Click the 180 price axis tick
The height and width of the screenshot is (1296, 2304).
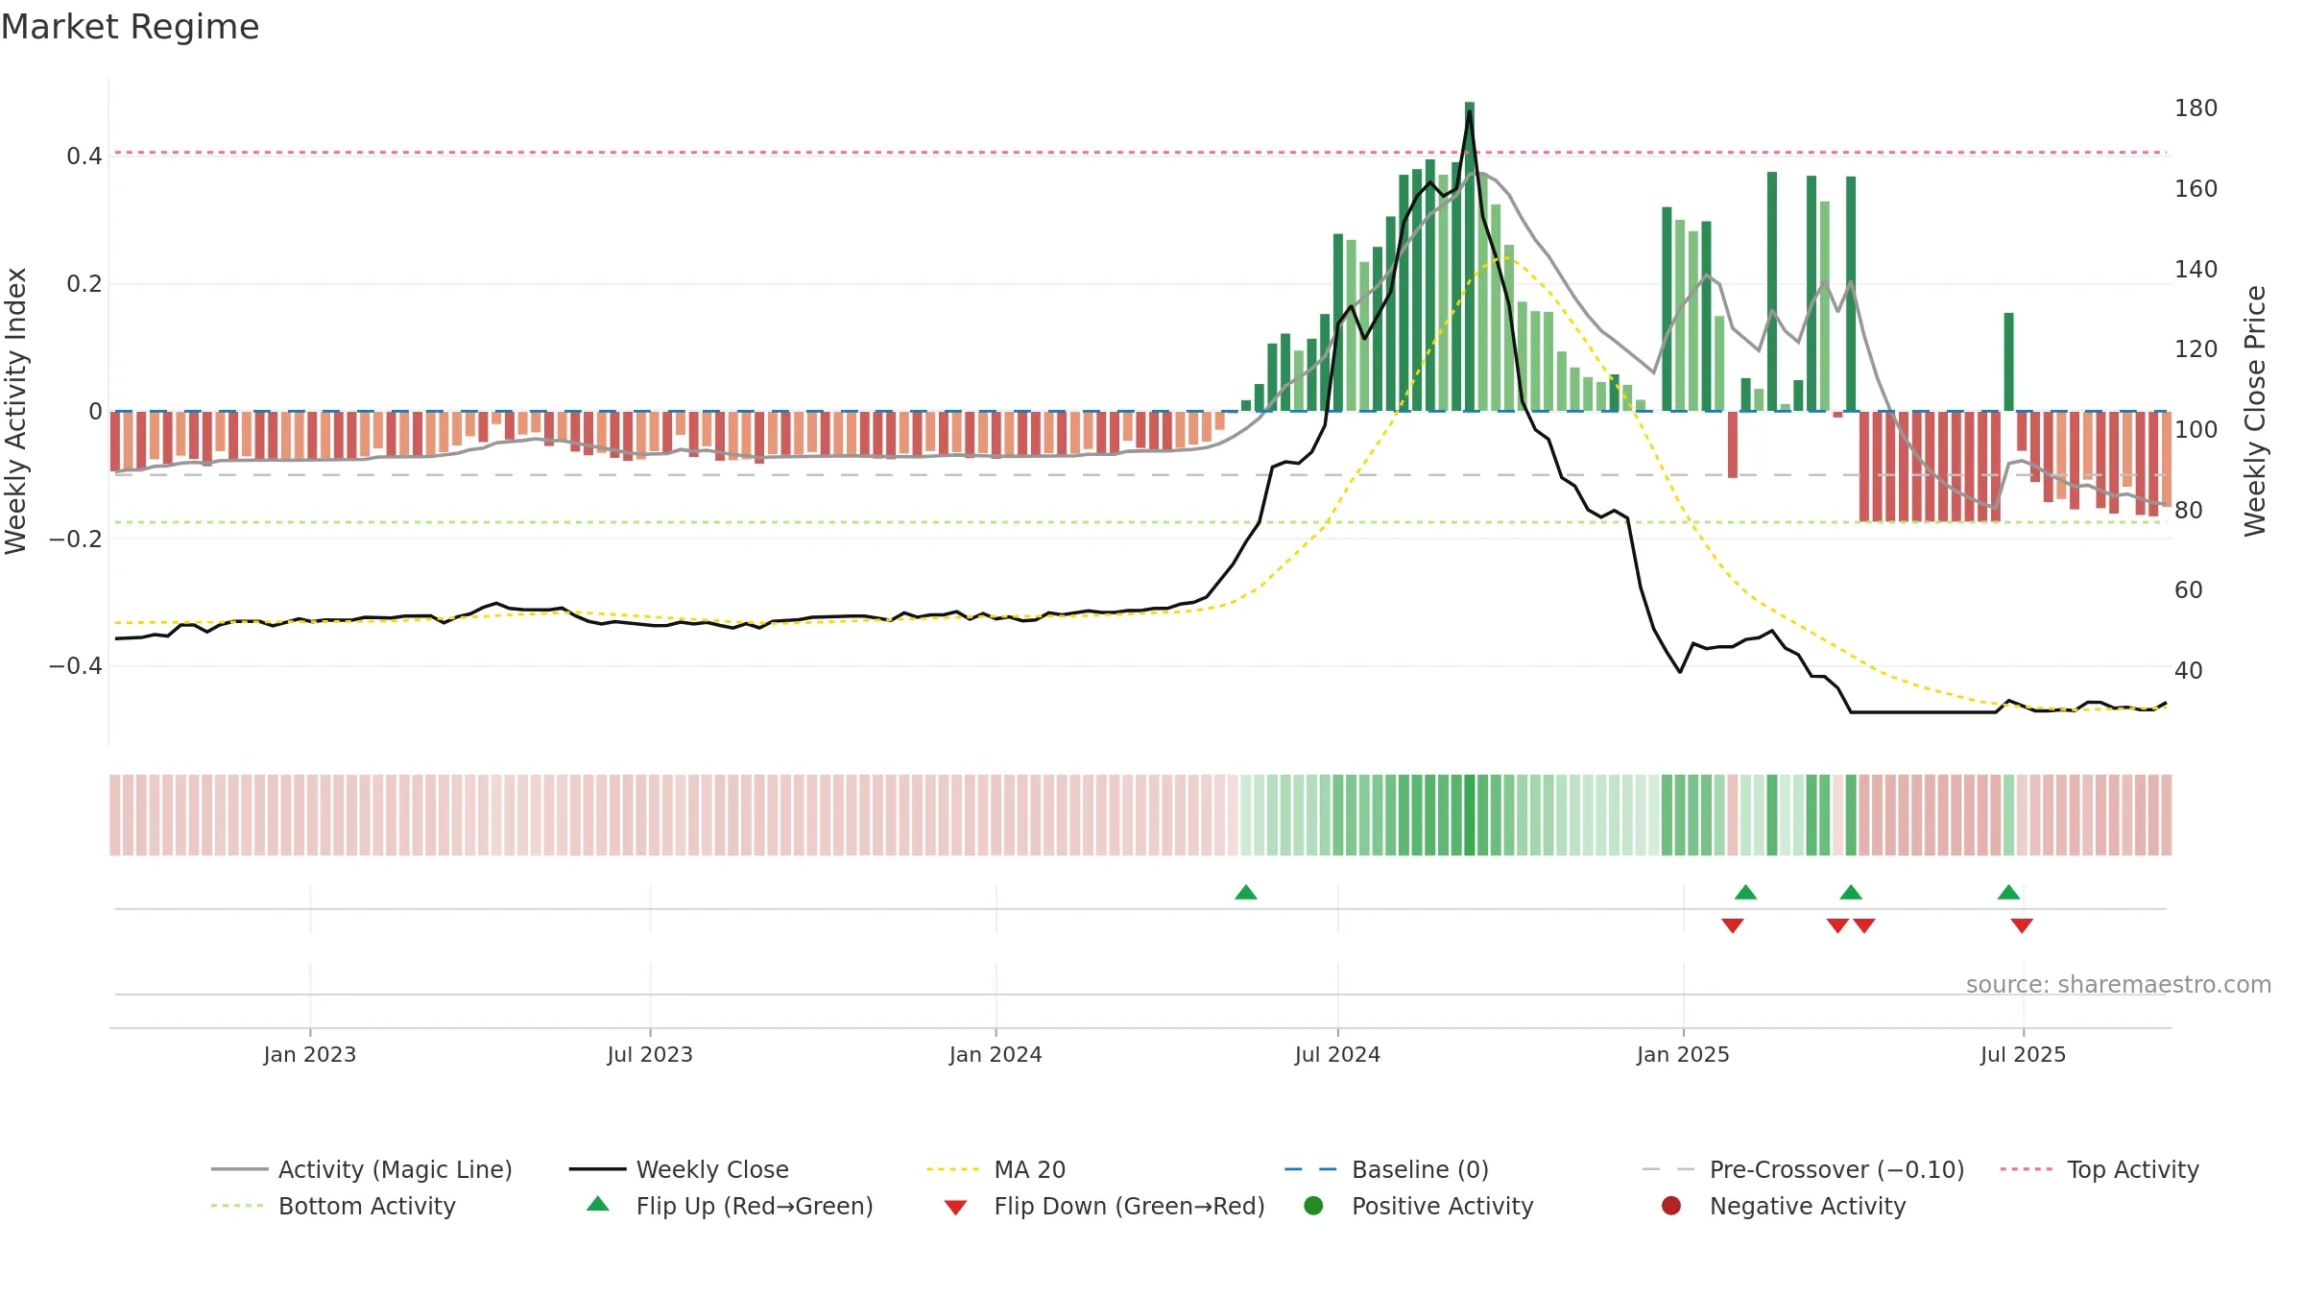pos(2196,108)
